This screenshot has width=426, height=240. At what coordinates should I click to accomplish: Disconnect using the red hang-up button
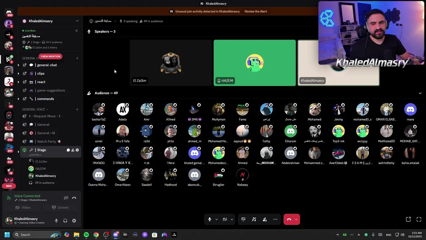[x=289, y=219]
